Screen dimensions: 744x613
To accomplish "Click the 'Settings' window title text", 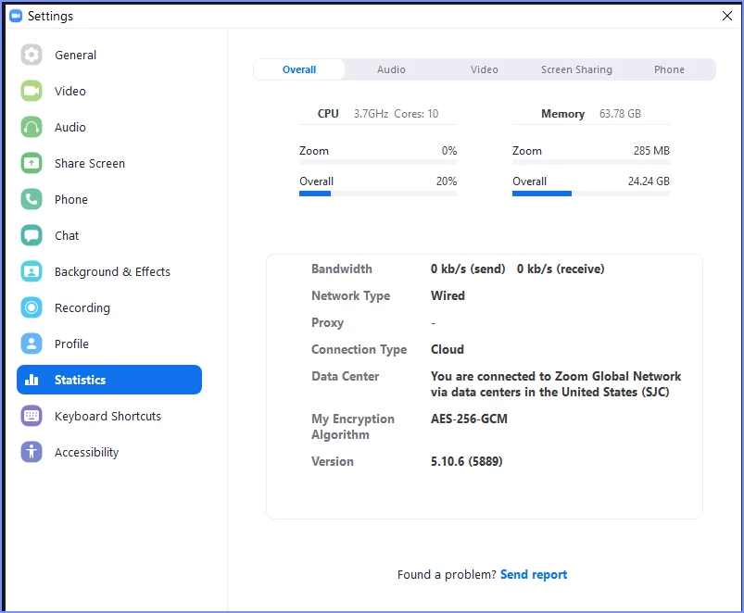I will click(x=50, y=16).
